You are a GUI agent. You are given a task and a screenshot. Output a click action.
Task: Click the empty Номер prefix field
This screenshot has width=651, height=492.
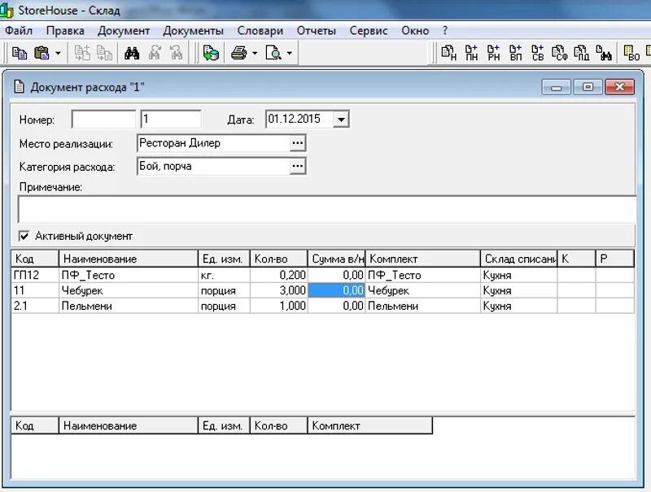103,120
